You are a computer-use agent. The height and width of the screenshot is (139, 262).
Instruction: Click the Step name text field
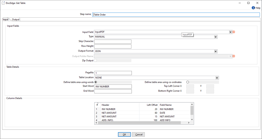[x=176, y=14]
